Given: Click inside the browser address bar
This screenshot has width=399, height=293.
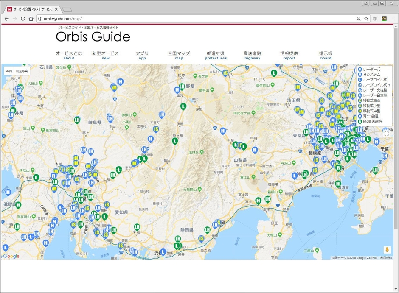Looking at the screenshot, I should [127, 19].
